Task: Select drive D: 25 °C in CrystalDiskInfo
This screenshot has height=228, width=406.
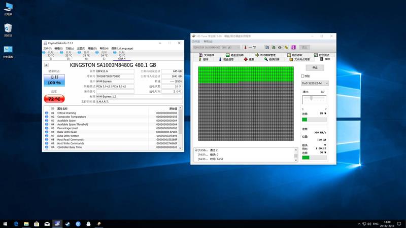Action: coord(69,55)
